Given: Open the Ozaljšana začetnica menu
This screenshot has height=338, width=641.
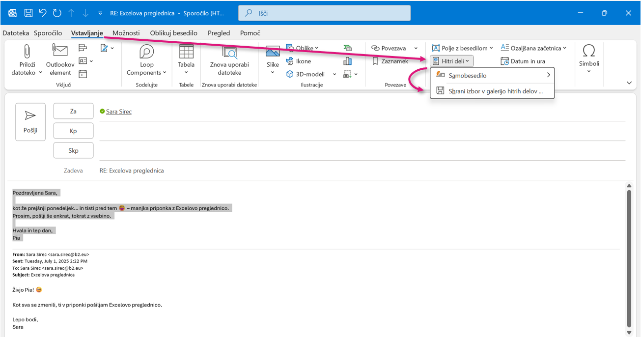Looking at the screenshot, I should click(533, 48).
